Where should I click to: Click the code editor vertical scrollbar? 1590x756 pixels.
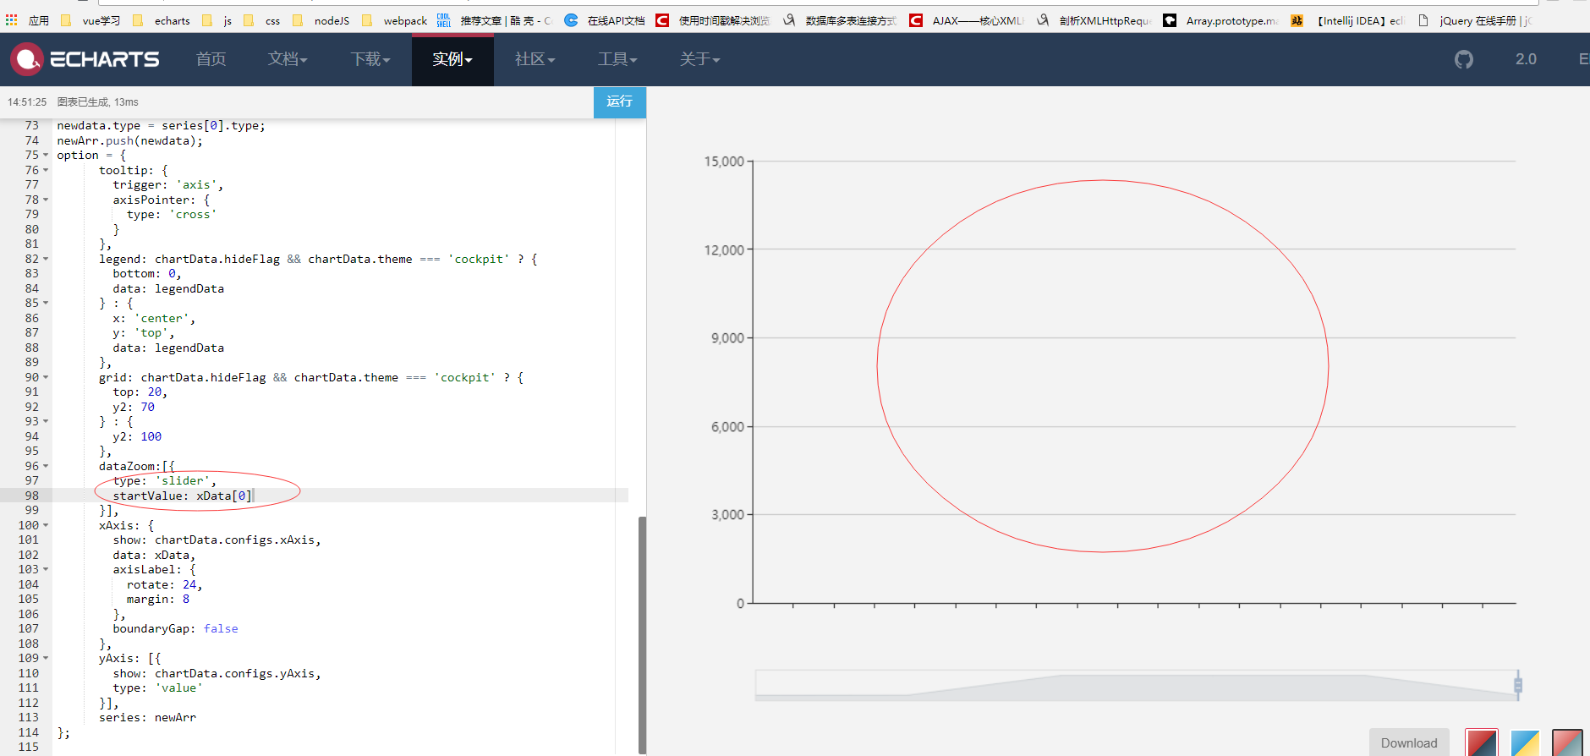642,634
